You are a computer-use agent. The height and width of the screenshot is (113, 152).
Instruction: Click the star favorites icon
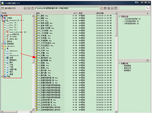(147, 60)
